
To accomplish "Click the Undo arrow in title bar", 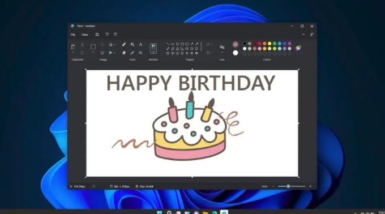I will (x=107, y=35).
